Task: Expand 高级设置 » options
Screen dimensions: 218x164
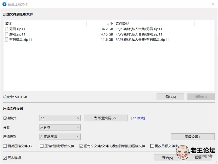Action: 193,137
